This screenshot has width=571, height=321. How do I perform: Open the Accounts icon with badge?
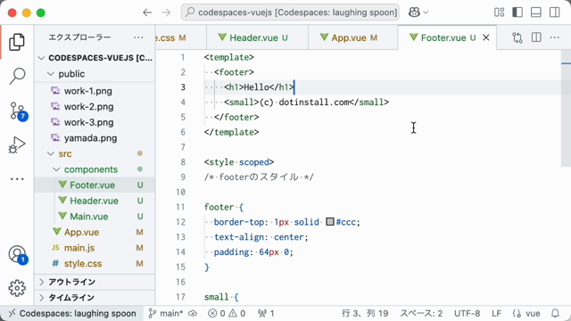[18, 254]
